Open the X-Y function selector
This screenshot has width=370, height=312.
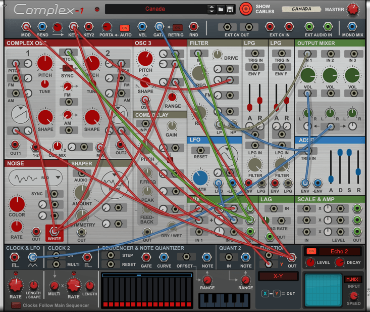[278, 276]
